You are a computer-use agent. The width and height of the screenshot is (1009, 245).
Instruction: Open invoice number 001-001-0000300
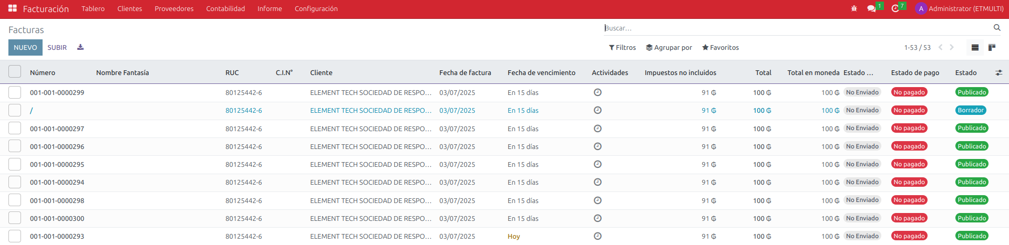pyautogui.click(x=57, y=218)
